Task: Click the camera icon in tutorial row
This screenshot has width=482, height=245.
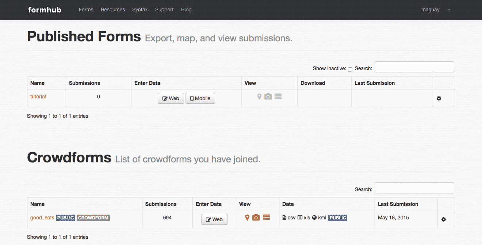Action: pos(268,97)
